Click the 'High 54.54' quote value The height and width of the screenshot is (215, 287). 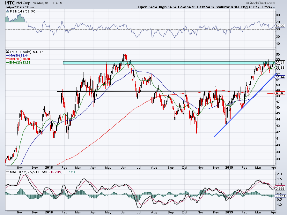click(x=168, y=7)
